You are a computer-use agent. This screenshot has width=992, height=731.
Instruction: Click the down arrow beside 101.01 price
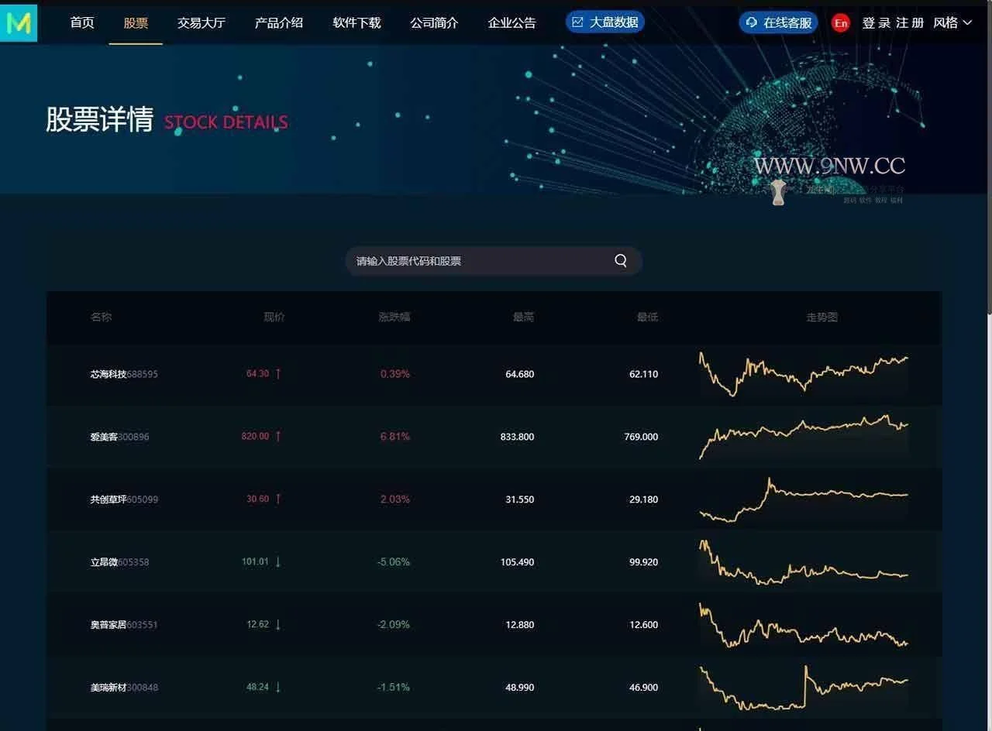tap(278, 561)
